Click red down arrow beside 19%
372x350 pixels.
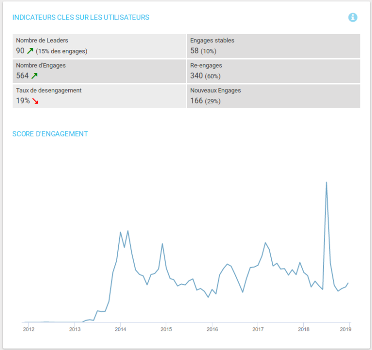tap(35, 101)
